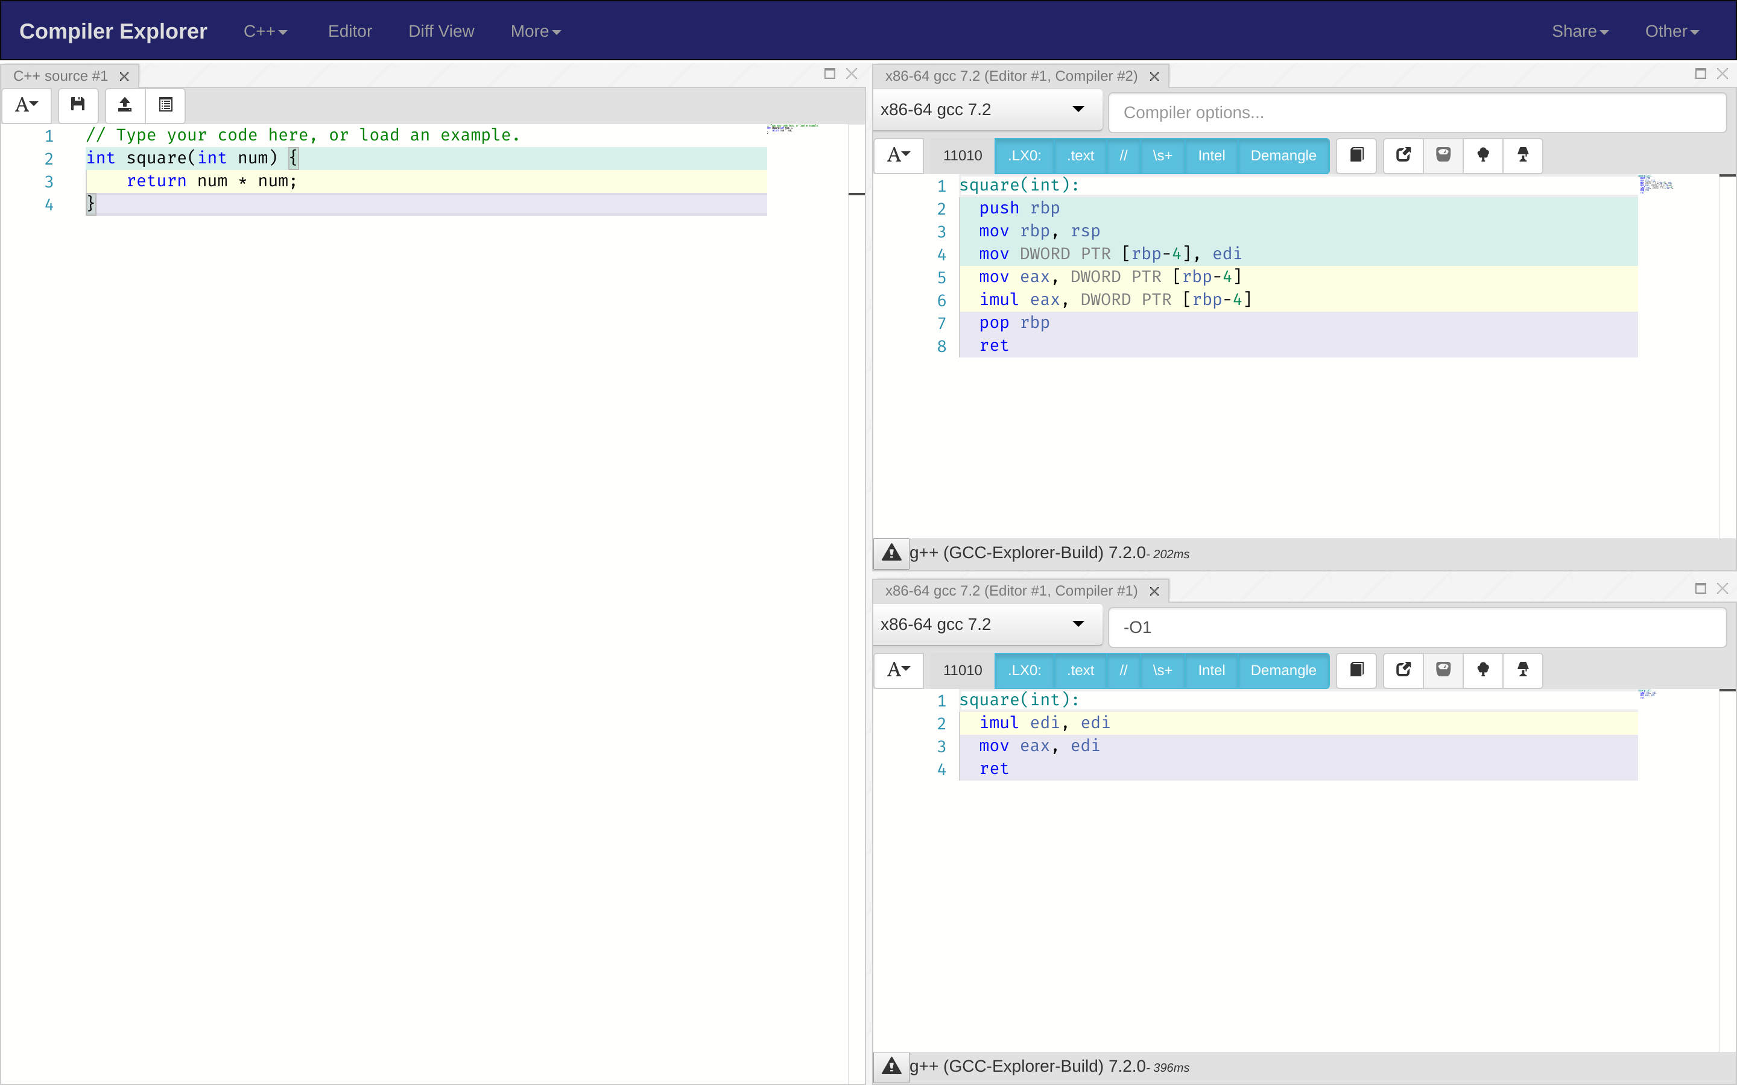The width and height of the screenshot is (1737, 1085).
Task: Click the list icon in the source editor toolbar
Action: 165,105
